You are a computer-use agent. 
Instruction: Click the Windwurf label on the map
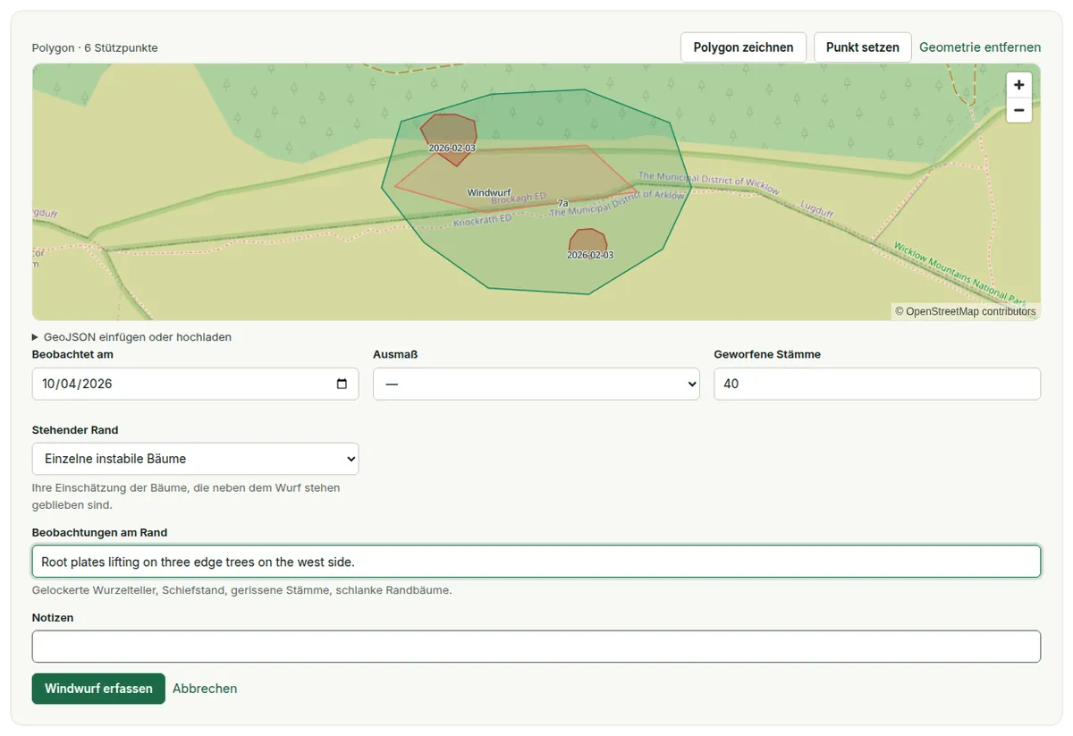coord(489,192)
